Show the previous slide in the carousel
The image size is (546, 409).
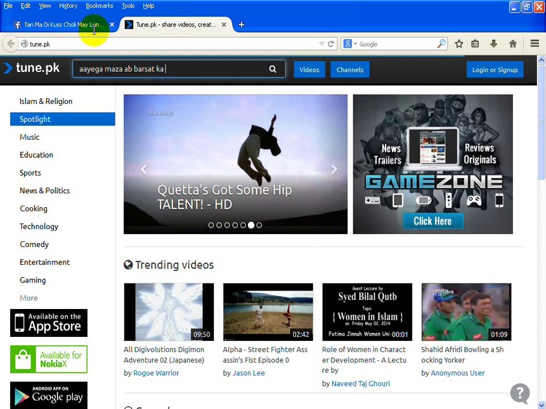[143, 169]
